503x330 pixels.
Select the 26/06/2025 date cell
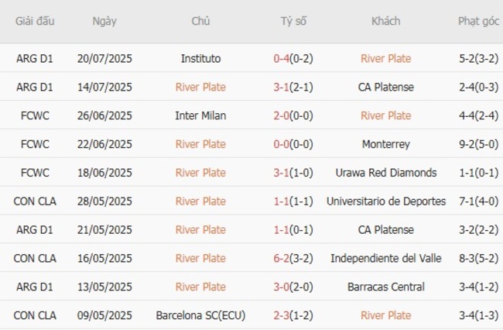coord(104,115)
